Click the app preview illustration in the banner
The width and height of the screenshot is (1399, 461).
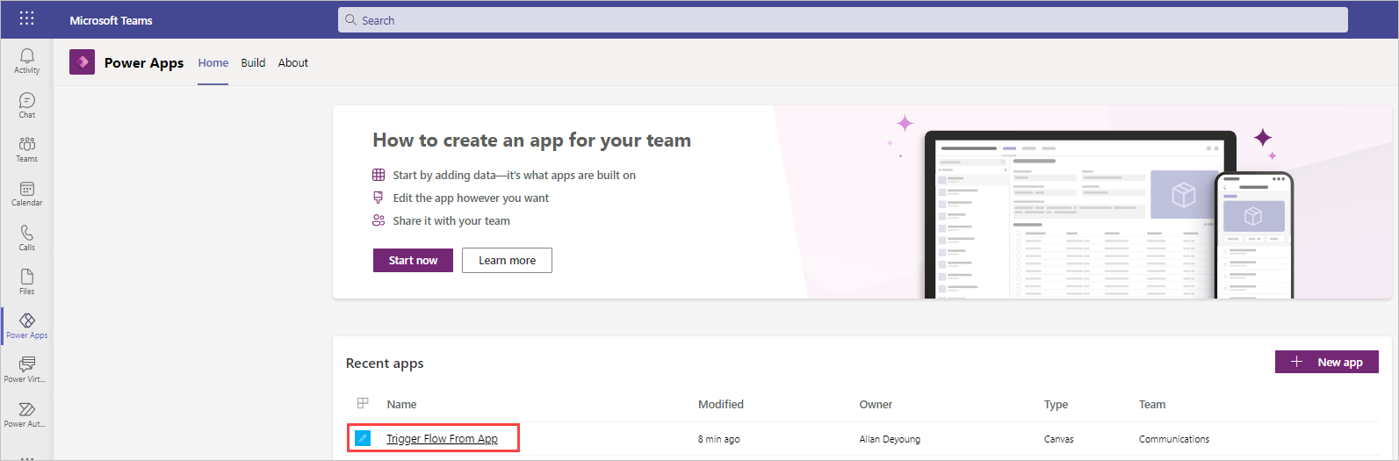click(x=1108, y=215)
